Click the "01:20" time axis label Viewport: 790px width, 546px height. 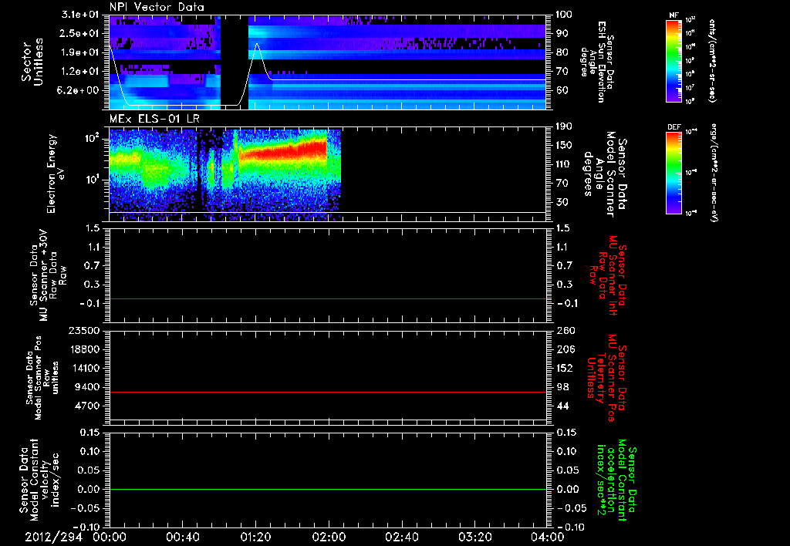coord(255,538)
